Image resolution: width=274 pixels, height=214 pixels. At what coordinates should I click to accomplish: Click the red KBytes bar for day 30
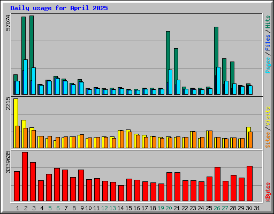(x=249, y=184)
